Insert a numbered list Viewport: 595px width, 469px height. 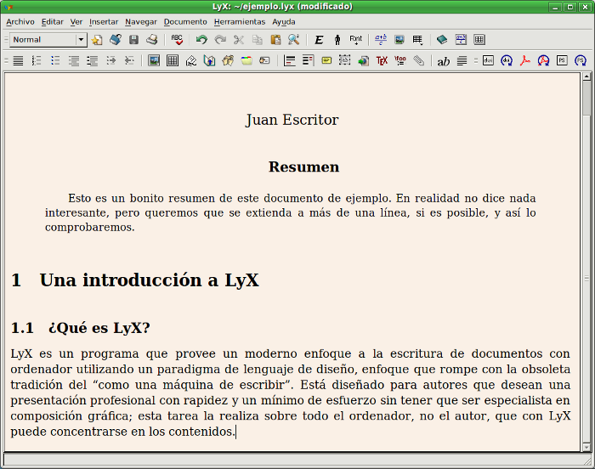(x=37, y=60)
